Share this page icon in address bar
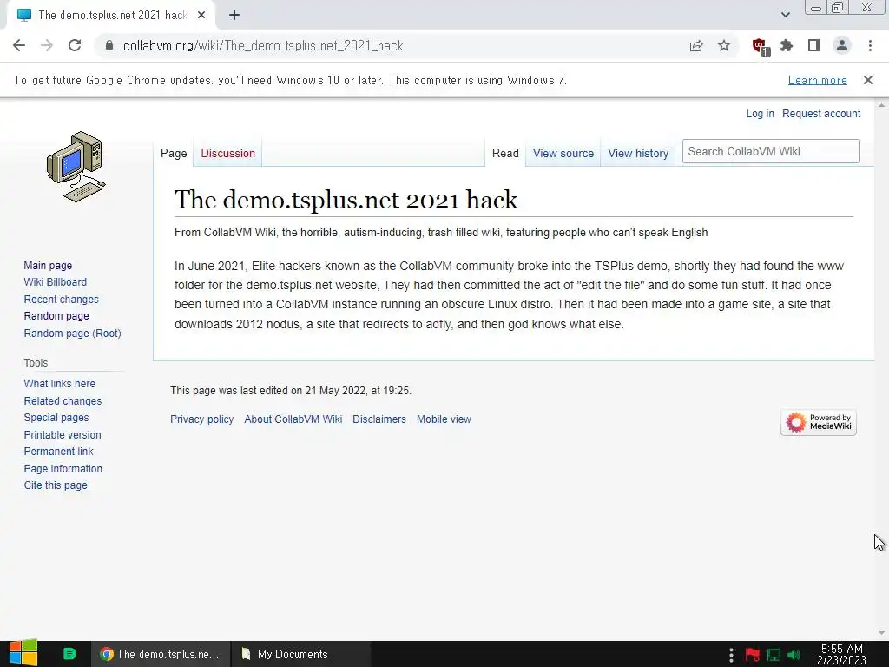The image size is (889, 667). [x=696, y=46]
